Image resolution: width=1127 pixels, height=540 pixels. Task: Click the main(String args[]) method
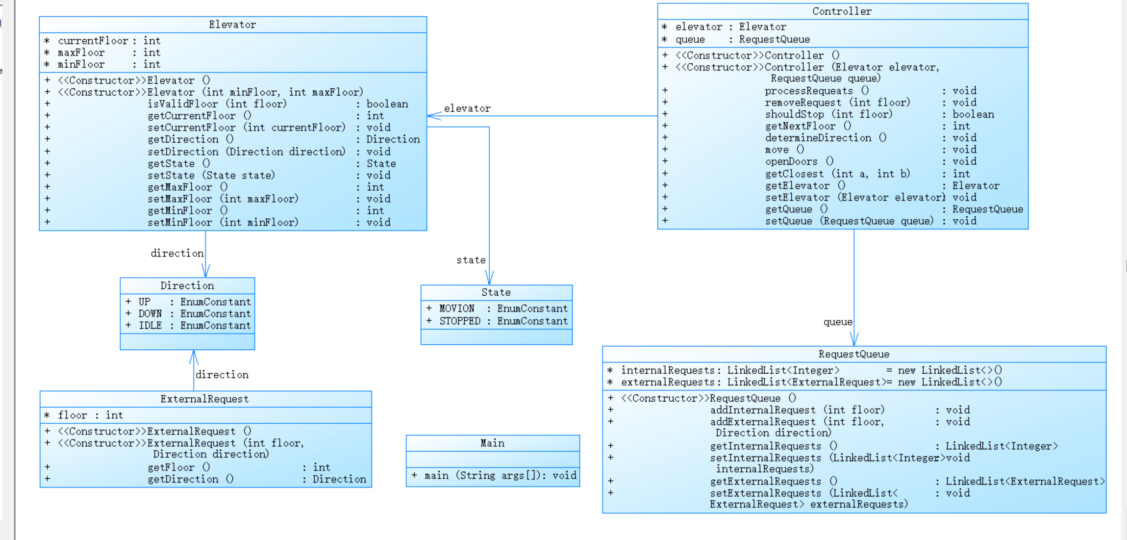pyautogui.click(x=492, y=475)
